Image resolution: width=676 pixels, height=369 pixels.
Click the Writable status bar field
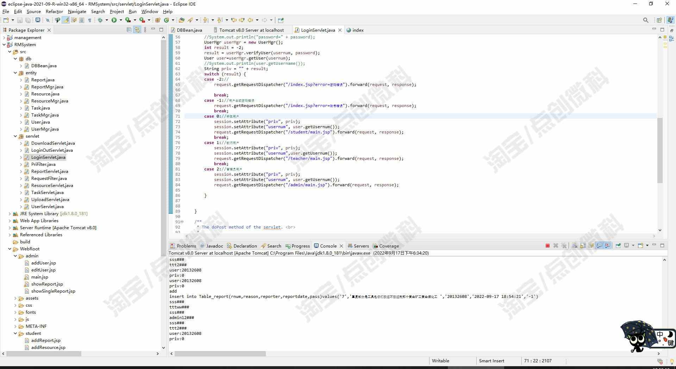(440, 361)
